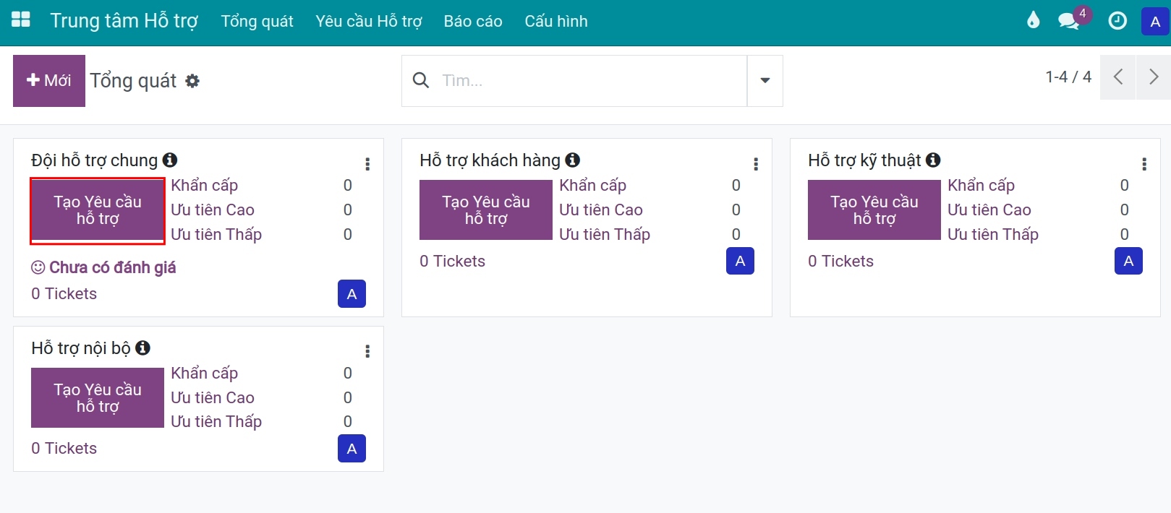Click the gear icon next to Tổng quát
1171x513 pixels.
[x=192, y=81]
